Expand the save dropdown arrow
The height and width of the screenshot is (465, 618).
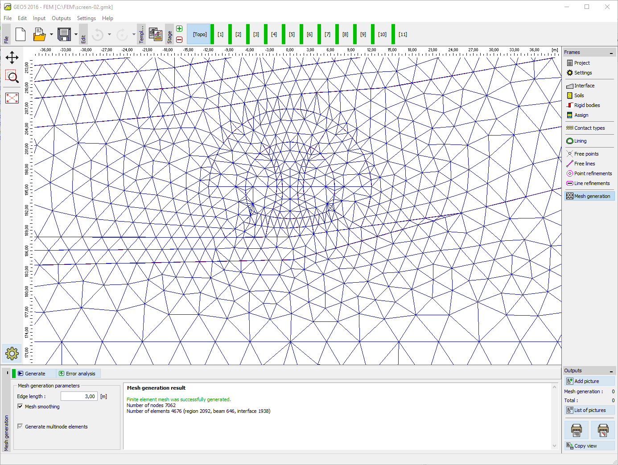tap(76, 34)
